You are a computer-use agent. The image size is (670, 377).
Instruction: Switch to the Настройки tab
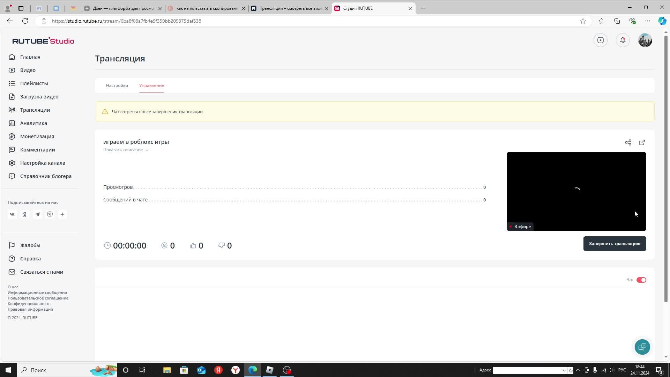[117, 86]
